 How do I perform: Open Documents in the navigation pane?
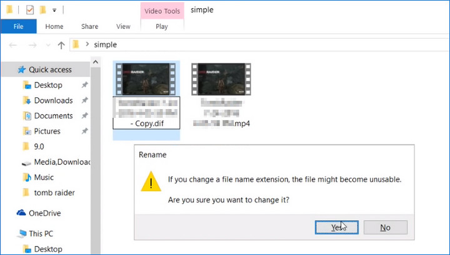[53, 115]
